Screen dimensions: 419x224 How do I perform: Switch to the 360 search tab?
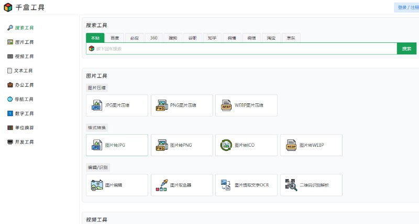click(x=153, y=38)
